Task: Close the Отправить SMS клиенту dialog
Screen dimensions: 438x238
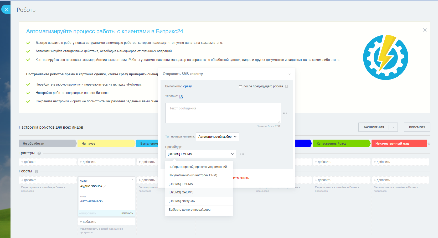Action: point(290,74)
